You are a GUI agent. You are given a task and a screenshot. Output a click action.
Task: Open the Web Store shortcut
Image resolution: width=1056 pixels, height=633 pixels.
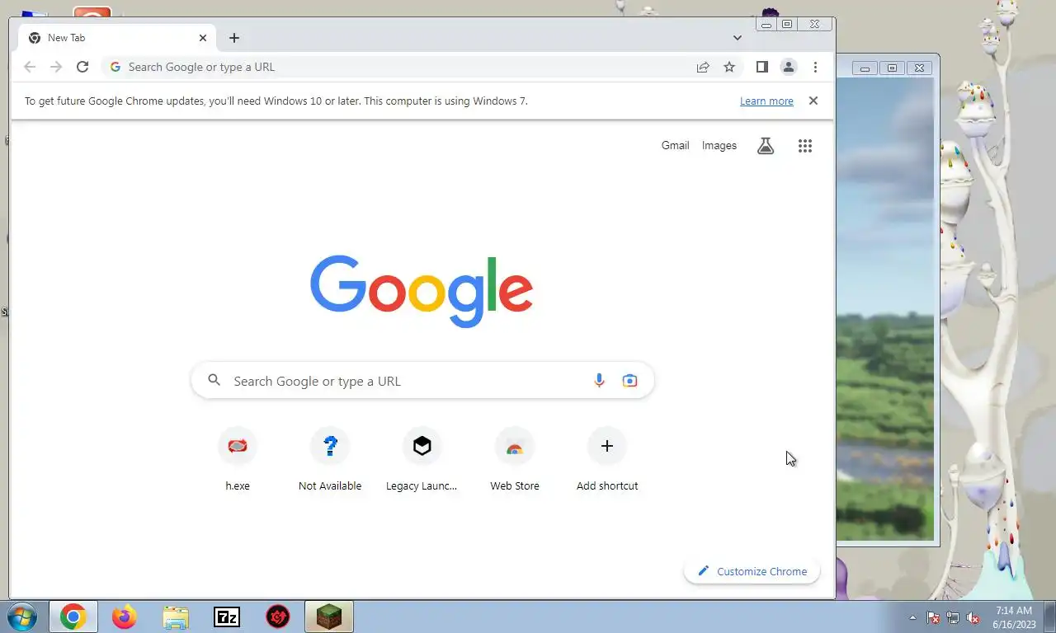(515, 460)
